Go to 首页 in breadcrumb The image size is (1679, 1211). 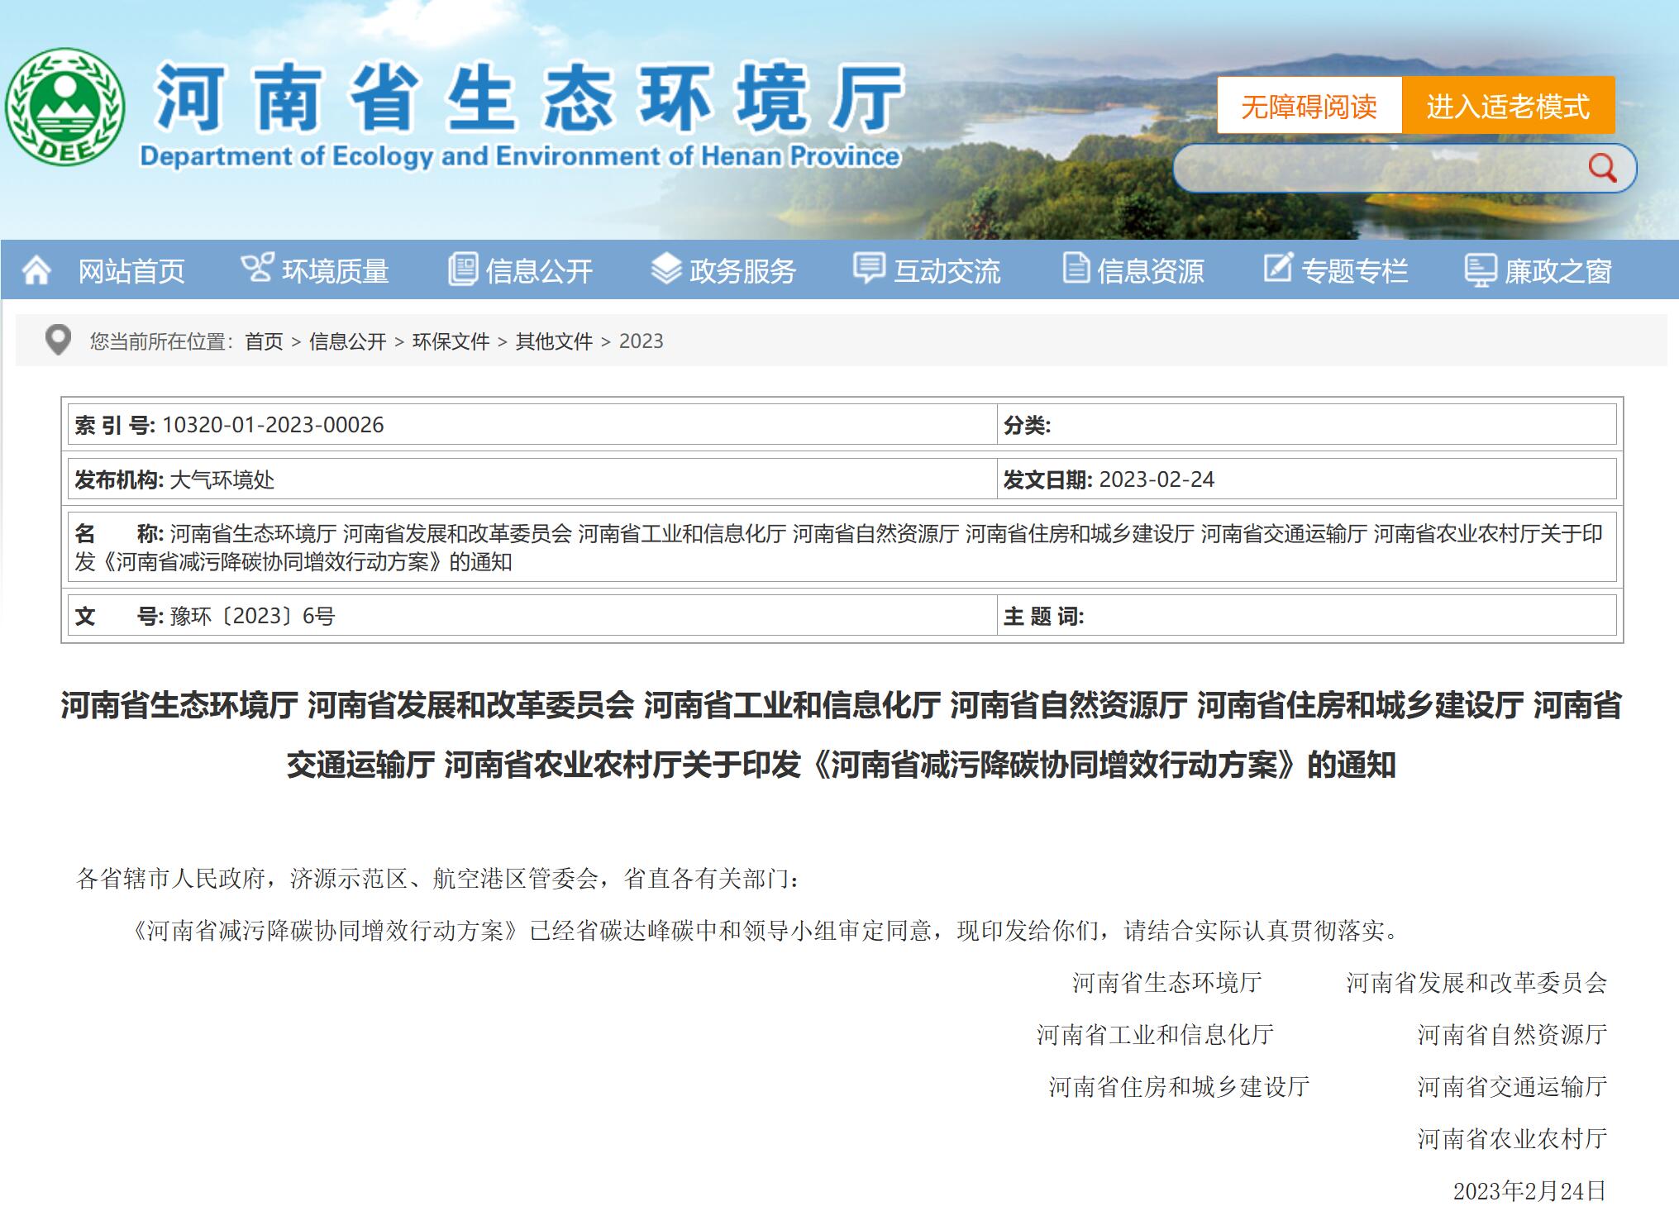tap(264, 341)
